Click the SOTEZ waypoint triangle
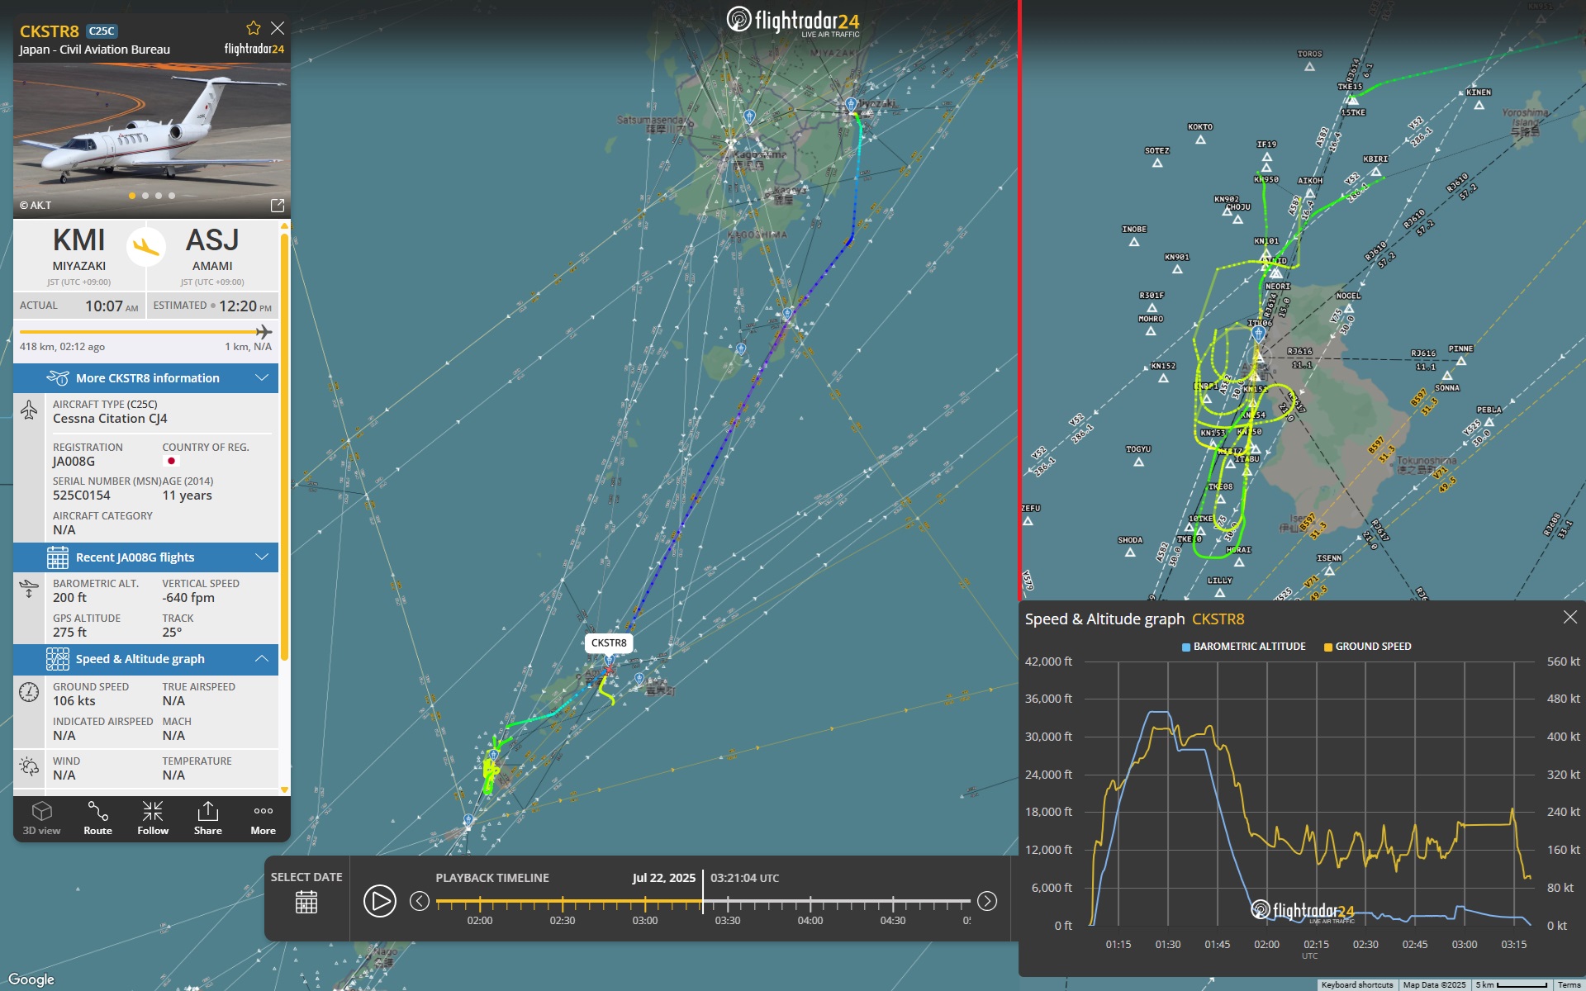Viewport: 1586px width, 991px height. click(x=1157, y=163)
